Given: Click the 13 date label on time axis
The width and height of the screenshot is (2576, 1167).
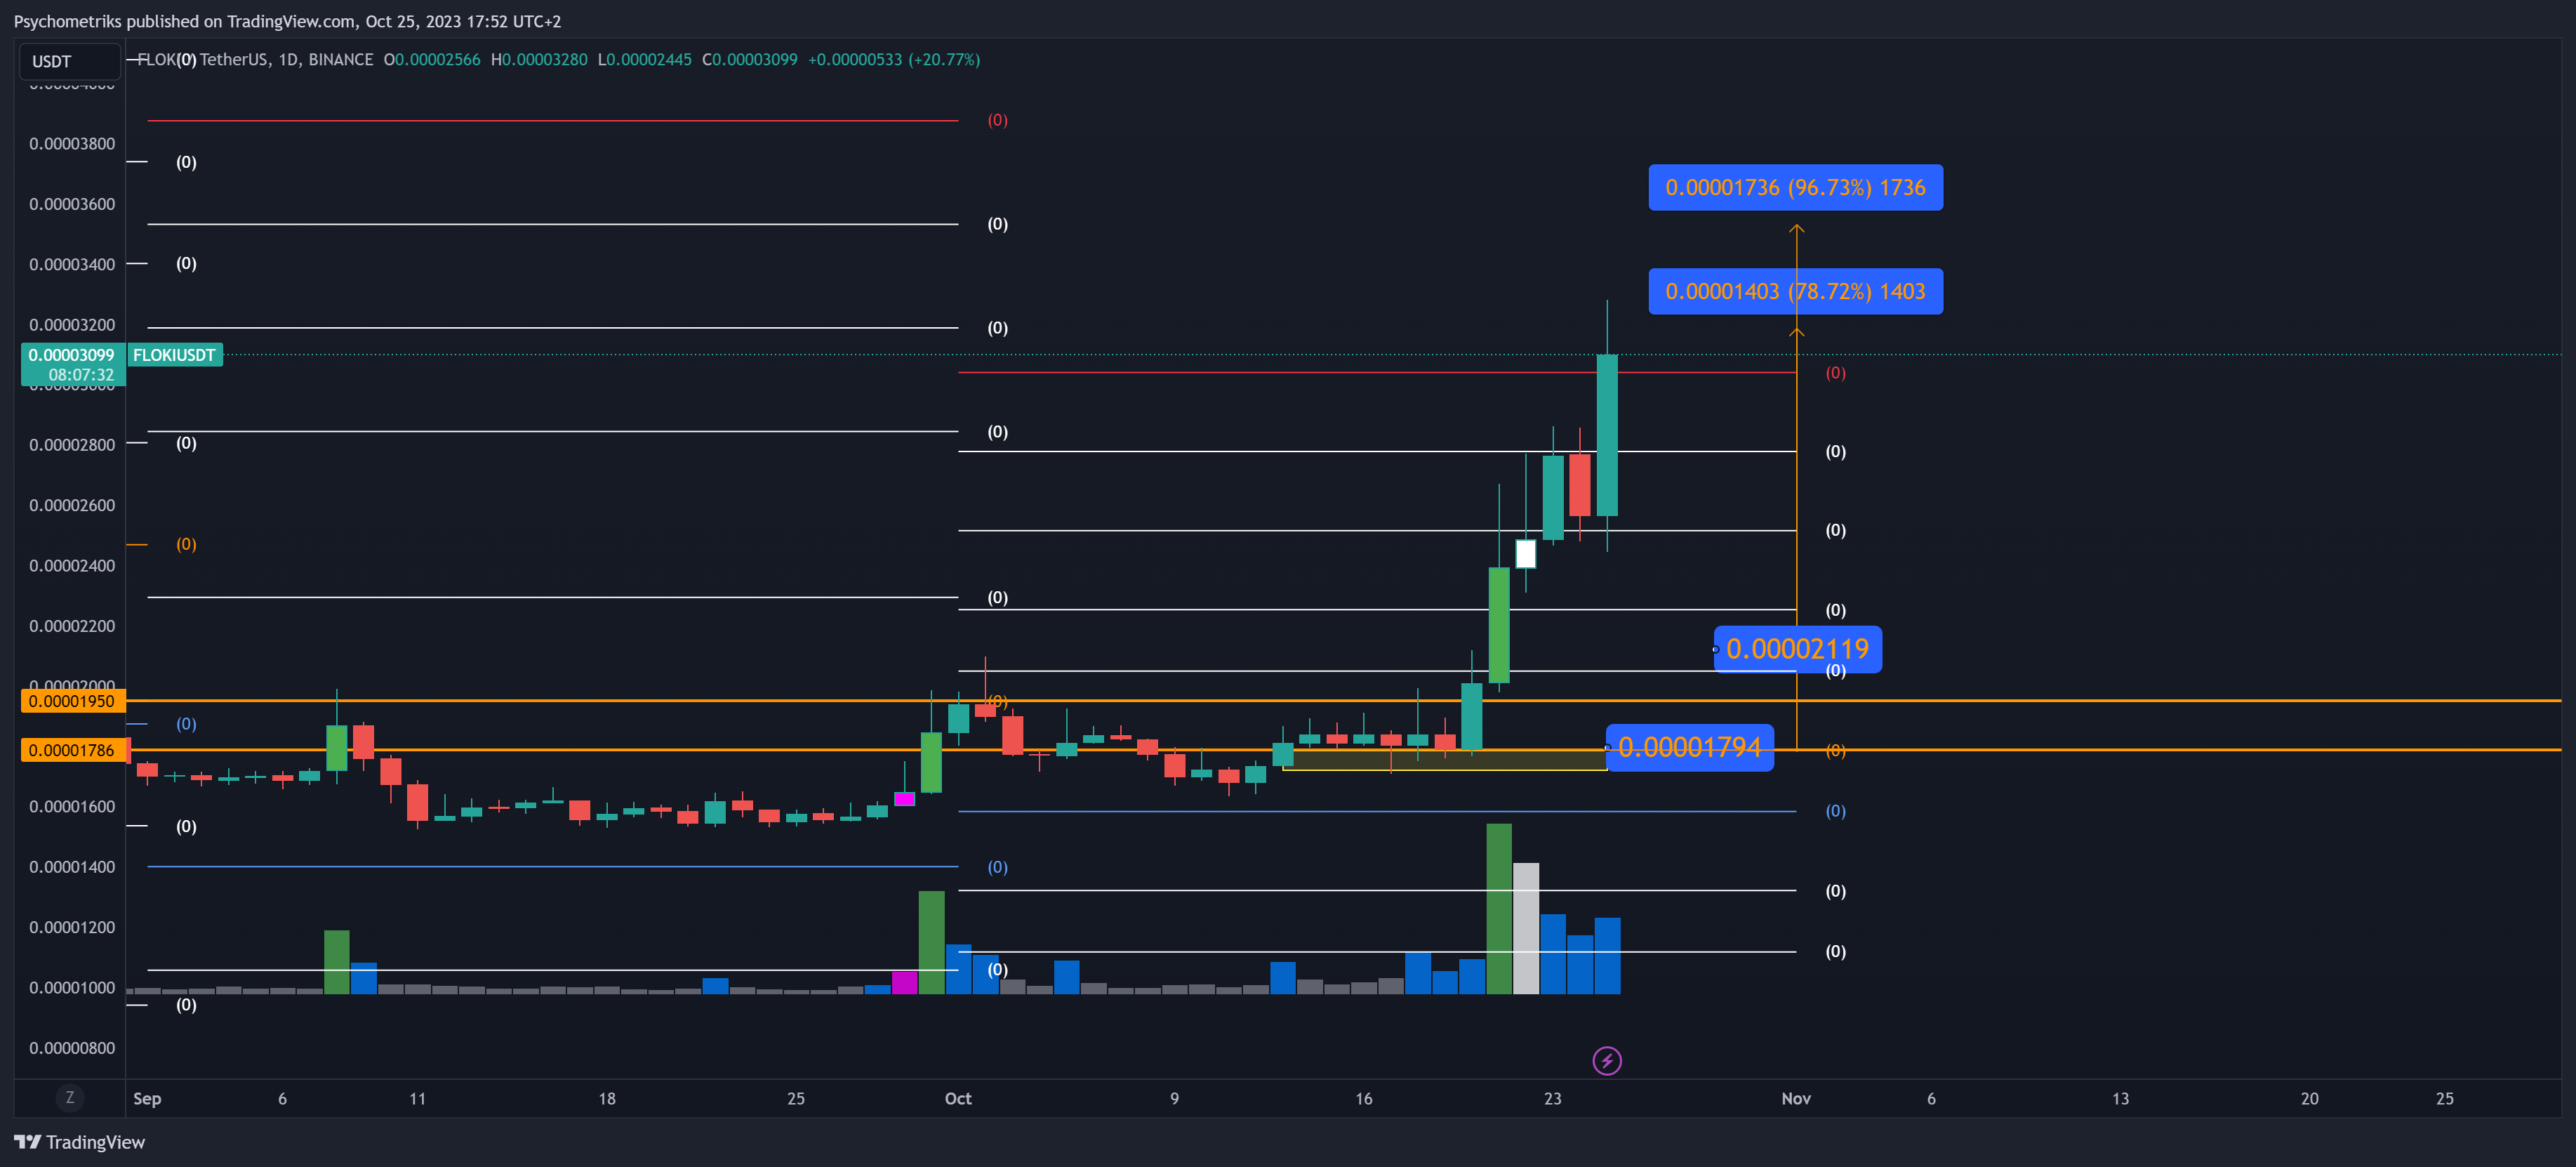Looking at the screenshot, I should (2120, 1098).
